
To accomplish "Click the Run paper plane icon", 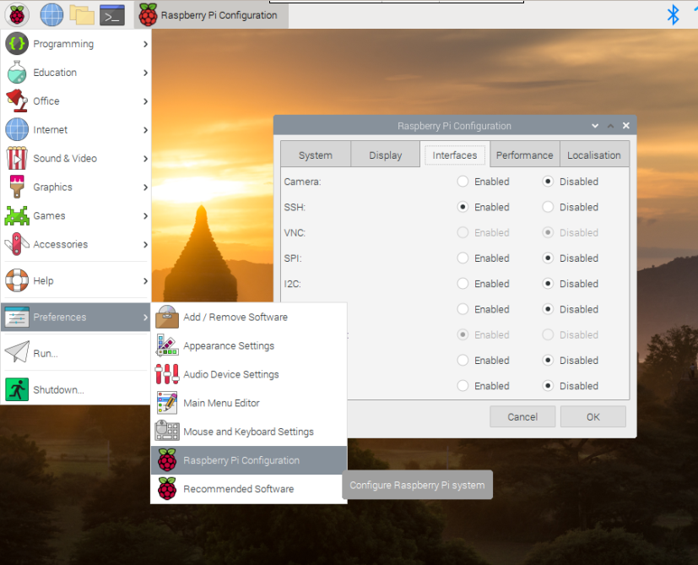I will [x=17, y=352].
